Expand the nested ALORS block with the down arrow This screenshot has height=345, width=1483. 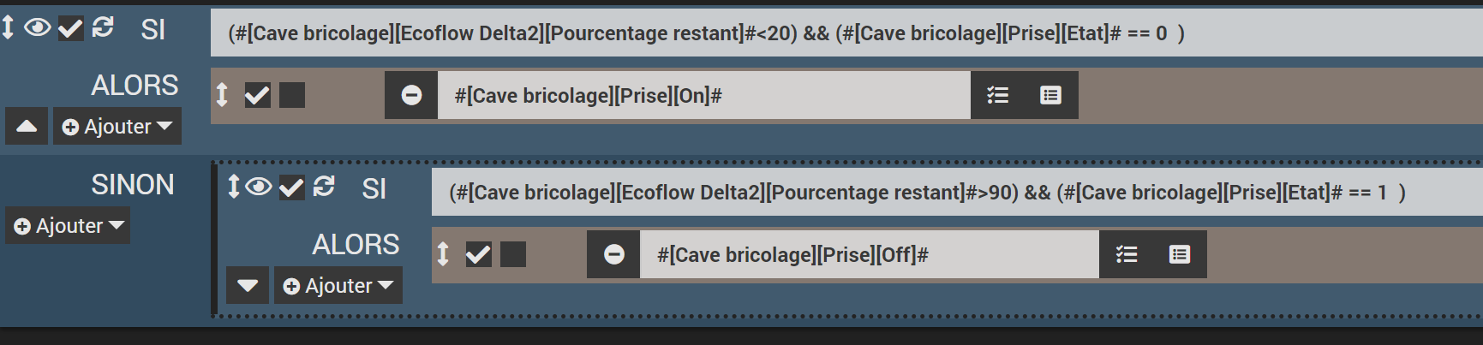tap(248, 285)
